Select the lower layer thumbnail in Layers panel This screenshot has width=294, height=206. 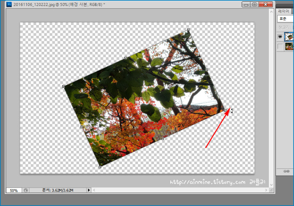click(x=289, y=46)
